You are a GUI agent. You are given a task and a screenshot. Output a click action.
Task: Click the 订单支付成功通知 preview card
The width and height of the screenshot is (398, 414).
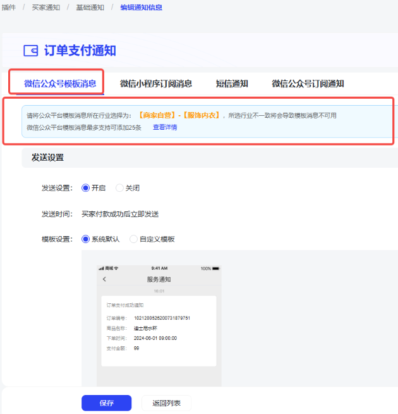pyautogui.click(x=159, y=330)
